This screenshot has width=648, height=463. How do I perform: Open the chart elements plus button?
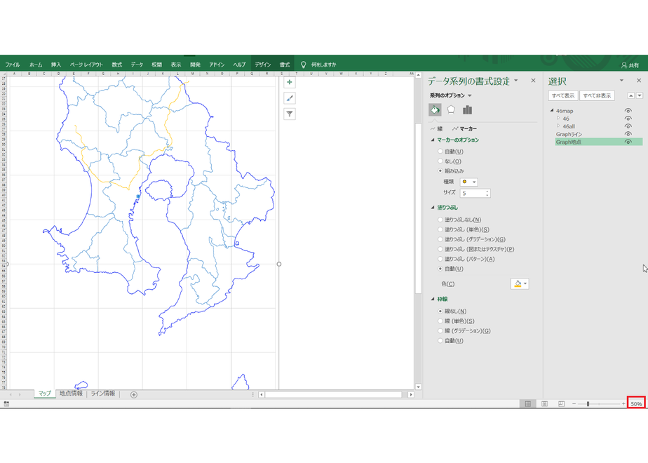coord(290,82)
